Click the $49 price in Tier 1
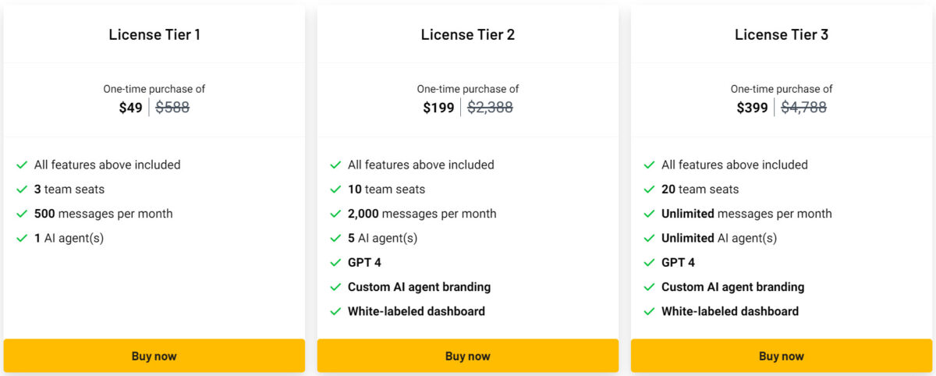Screen dimensions: 936x376 130,108
